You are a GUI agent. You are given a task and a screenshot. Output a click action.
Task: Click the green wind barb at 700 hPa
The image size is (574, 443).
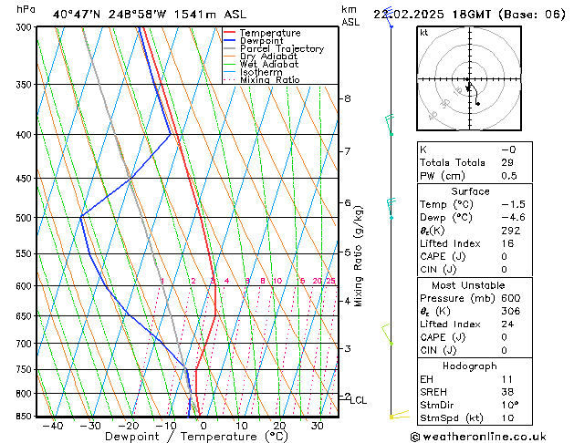point(387,335)
